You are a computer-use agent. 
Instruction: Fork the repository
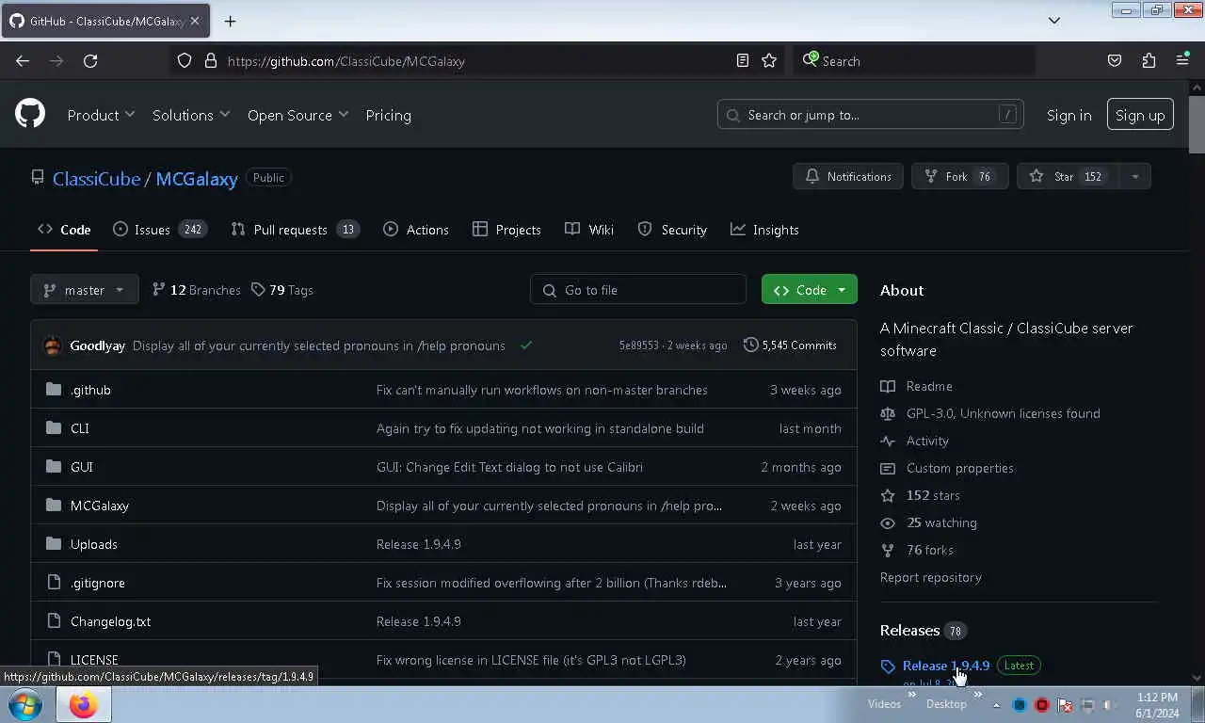[x=959, y=176]
